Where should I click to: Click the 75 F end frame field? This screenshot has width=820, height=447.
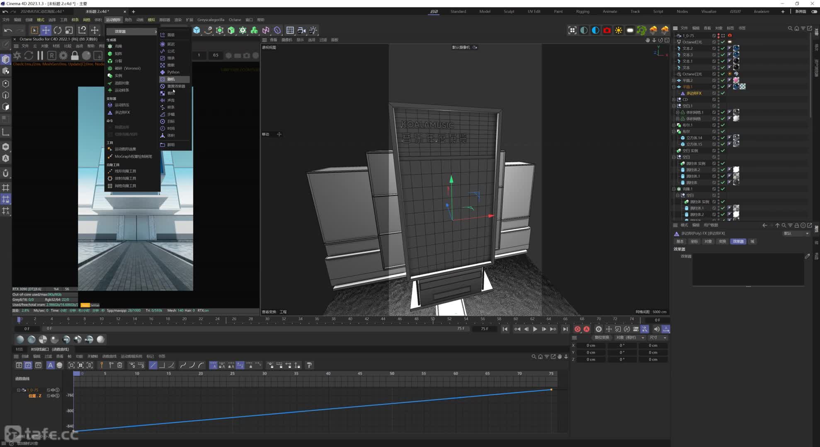point(484,329)
